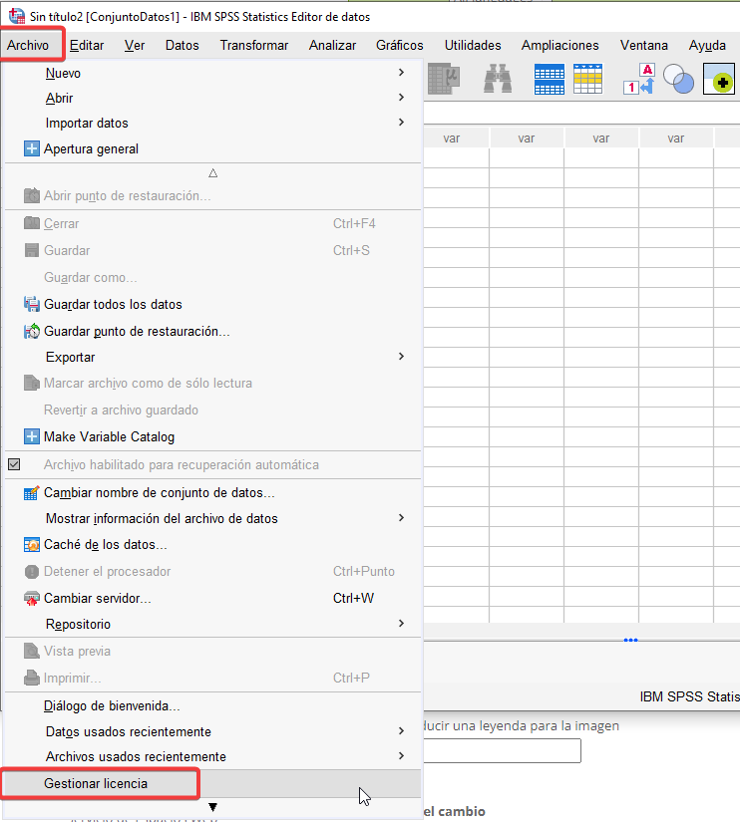This screenshot has height=822, width=740.
Task: Toggle Archivo habilitado para recuperación automática checkbox
Action: pyautogui.click(x=14, y=464)
